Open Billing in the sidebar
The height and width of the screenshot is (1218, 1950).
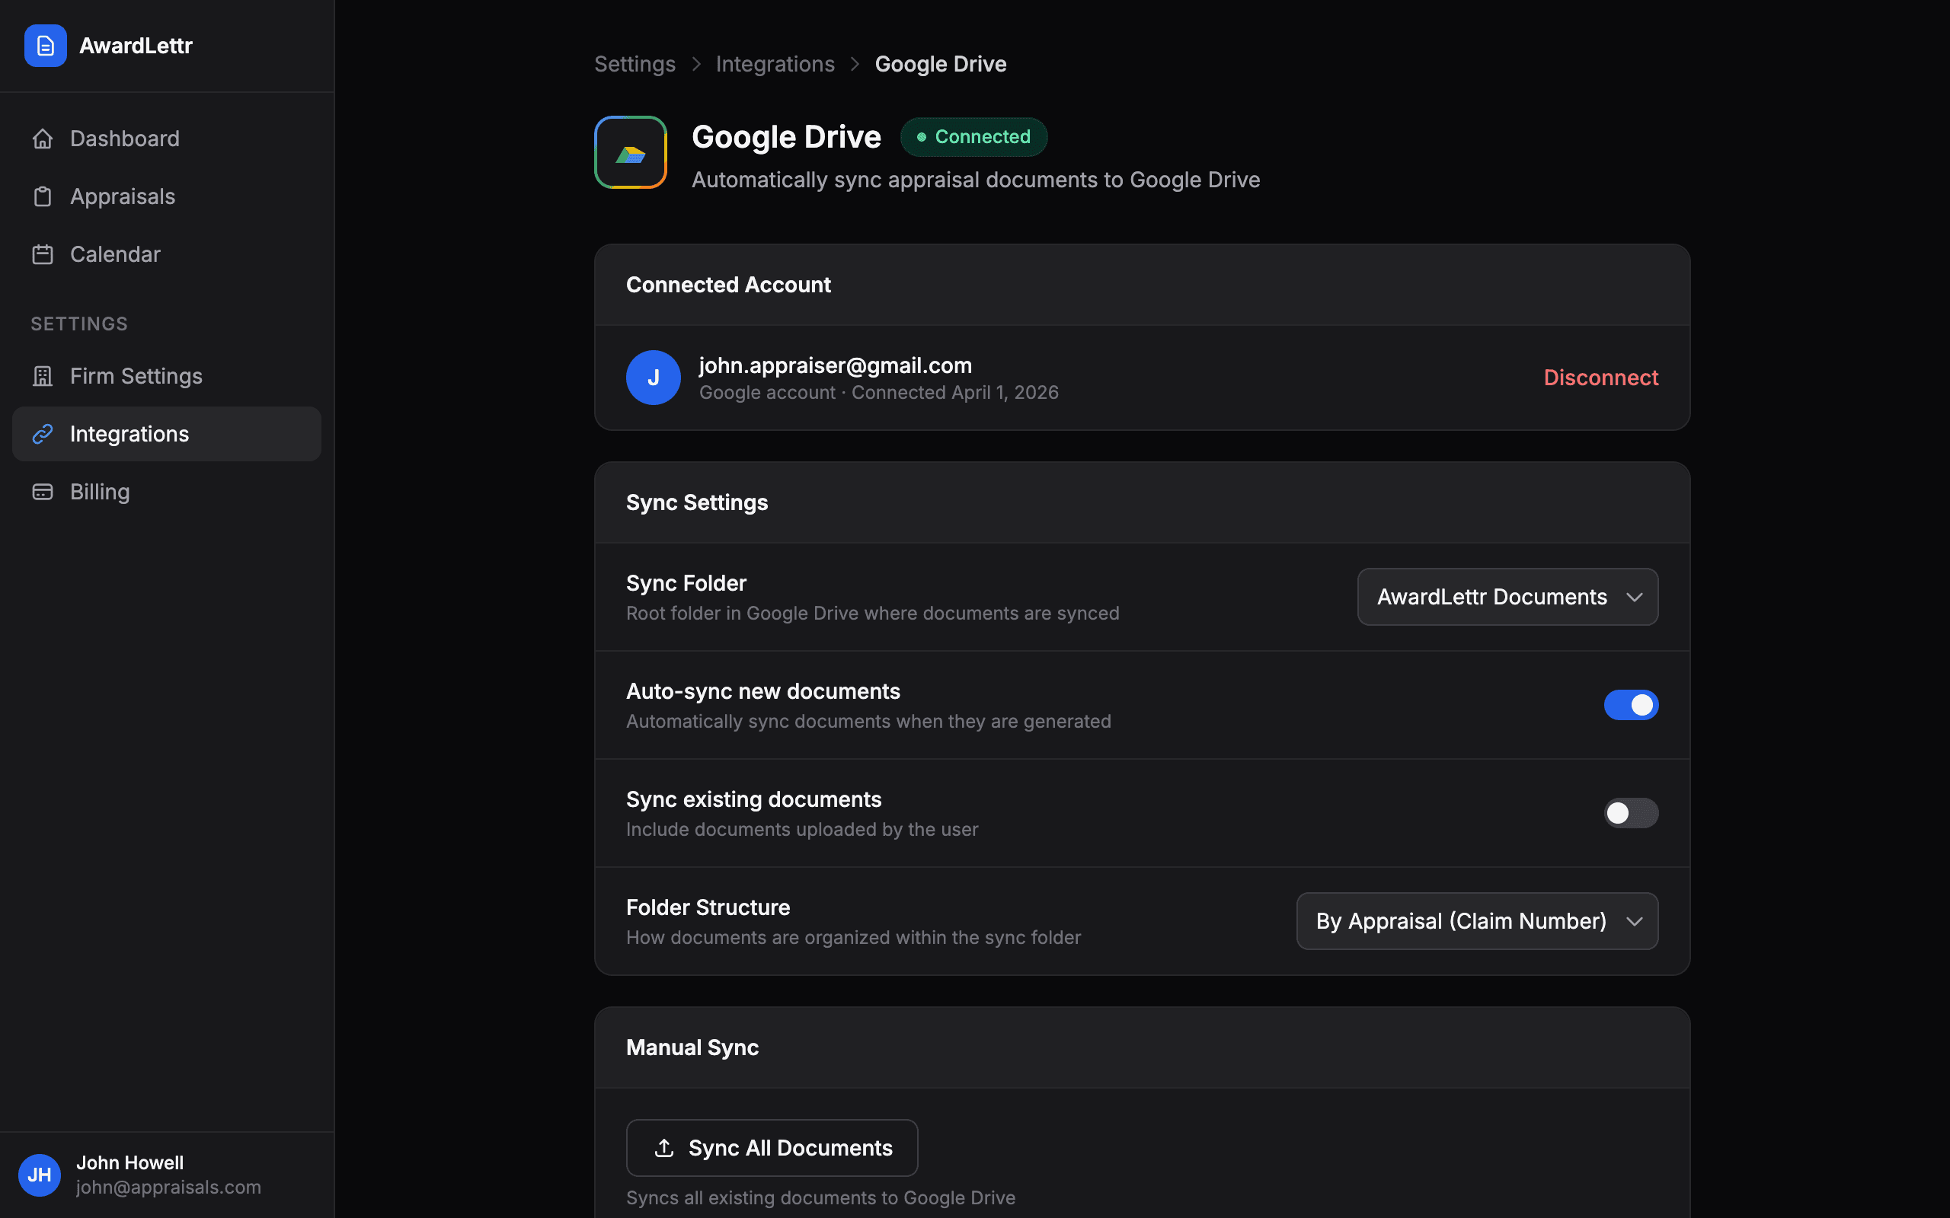coord(167,492)
